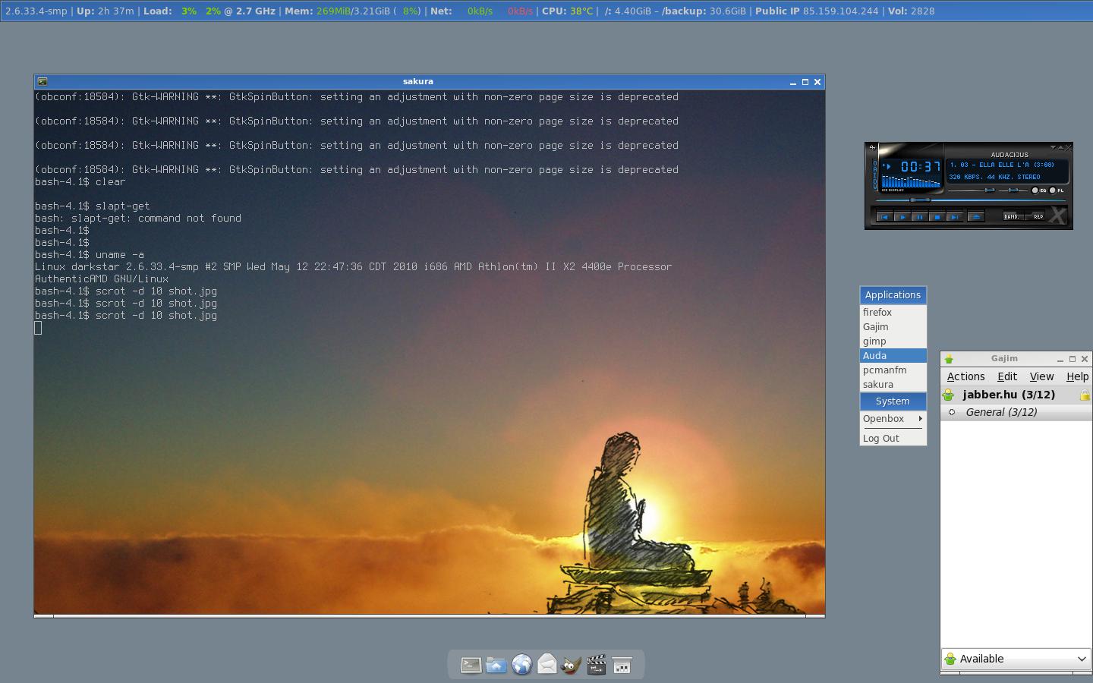1093x683 pixels.
Task: Click the 320 KBPS bitrate info text
Action: point(994,177)
